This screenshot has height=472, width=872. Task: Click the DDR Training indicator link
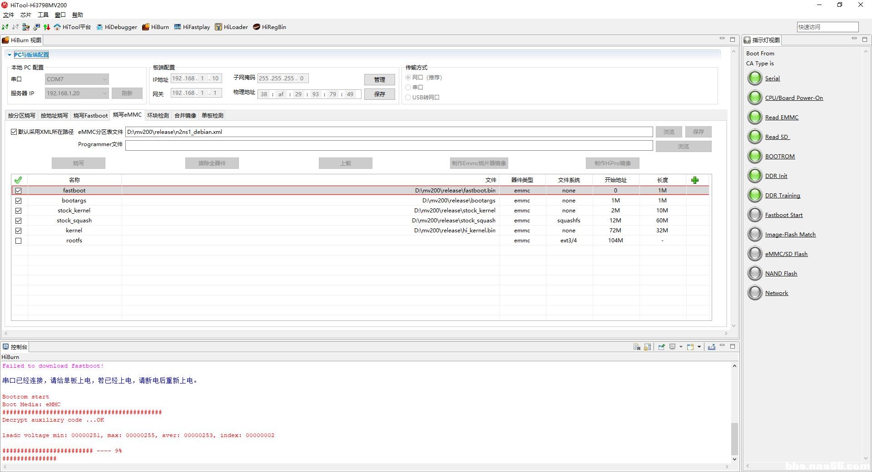[783, 196]
